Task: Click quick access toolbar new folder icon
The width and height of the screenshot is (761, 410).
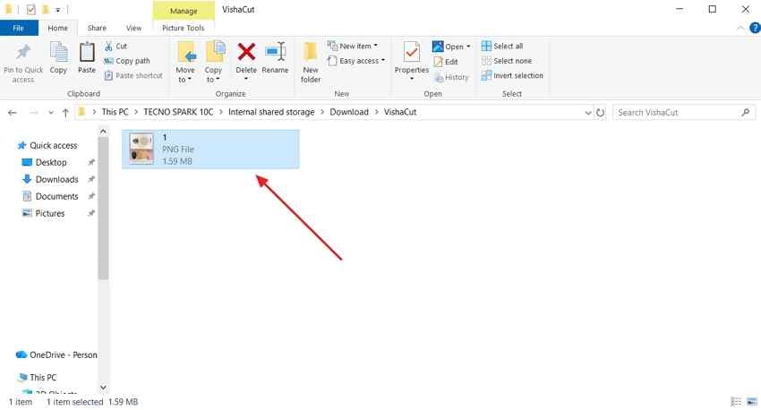Action: pos(45,9)
